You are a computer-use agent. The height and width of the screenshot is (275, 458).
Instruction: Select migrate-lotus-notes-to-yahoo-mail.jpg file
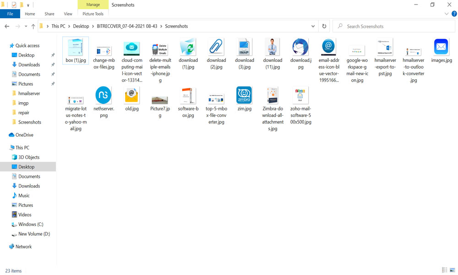coord(76,100)
